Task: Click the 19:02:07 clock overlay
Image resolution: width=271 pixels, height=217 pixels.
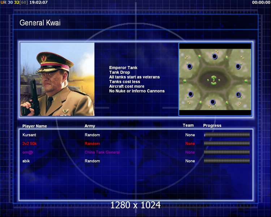Action: click(x=38, y=3)
